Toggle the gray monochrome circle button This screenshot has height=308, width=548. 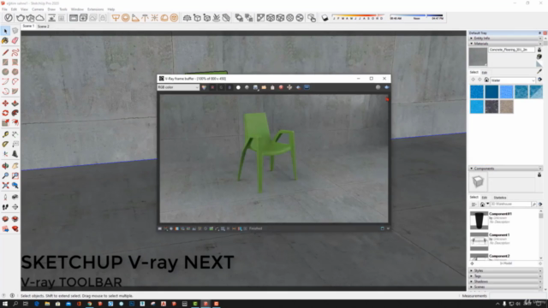tap(247, 87)
